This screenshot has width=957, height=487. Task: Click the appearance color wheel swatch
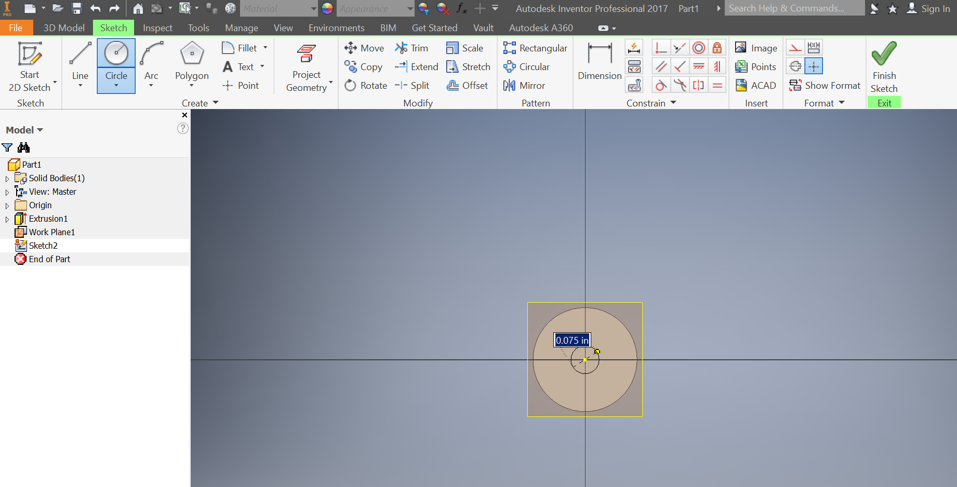327,8
